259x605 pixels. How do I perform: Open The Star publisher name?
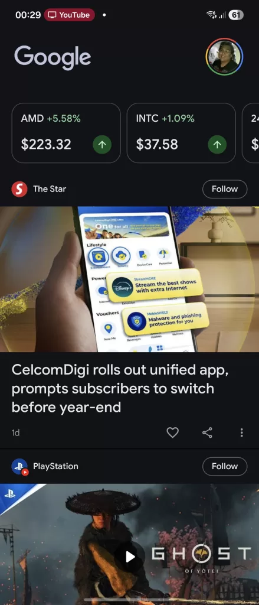(x=50, y=189)
